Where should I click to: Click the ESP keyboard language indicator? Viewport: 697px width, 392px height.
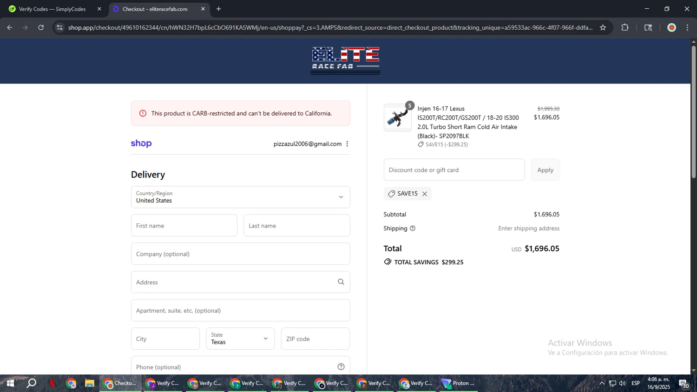[x=636, y=383]
